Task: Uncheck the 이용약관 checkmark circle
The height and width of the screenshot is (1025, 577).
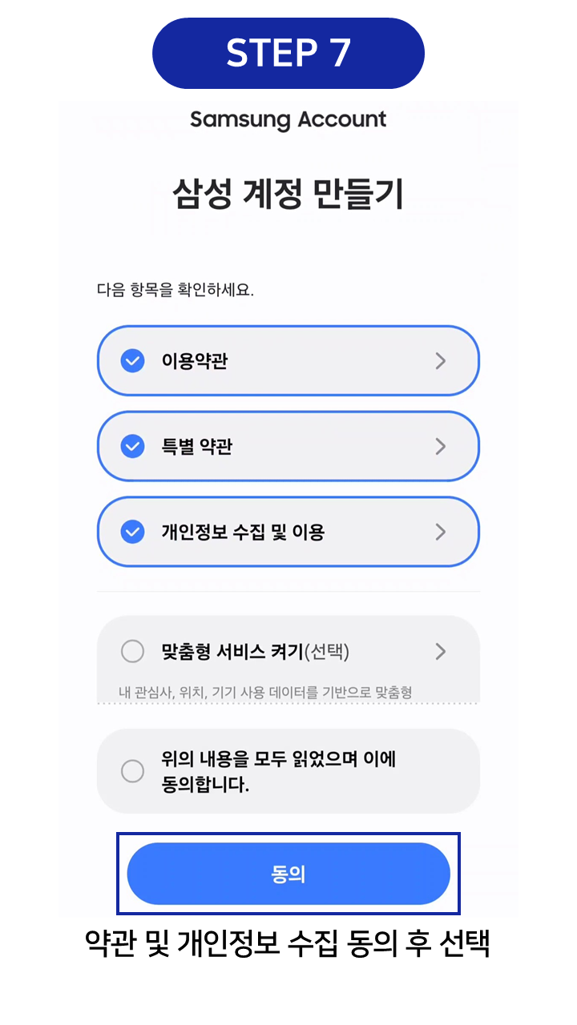Action: 132,361
